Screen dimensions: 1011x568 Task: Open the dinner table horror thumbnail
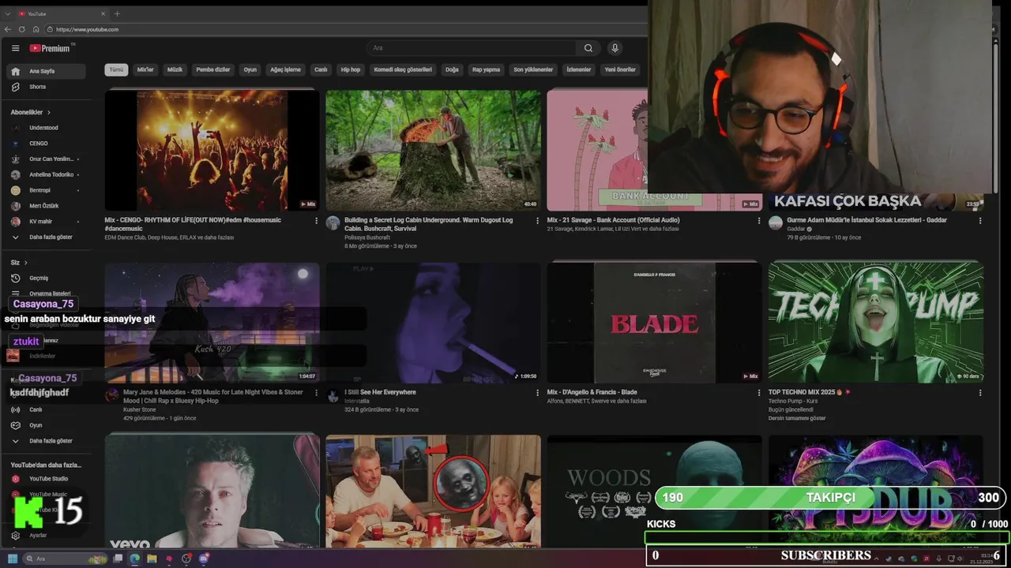pos(433,491)
